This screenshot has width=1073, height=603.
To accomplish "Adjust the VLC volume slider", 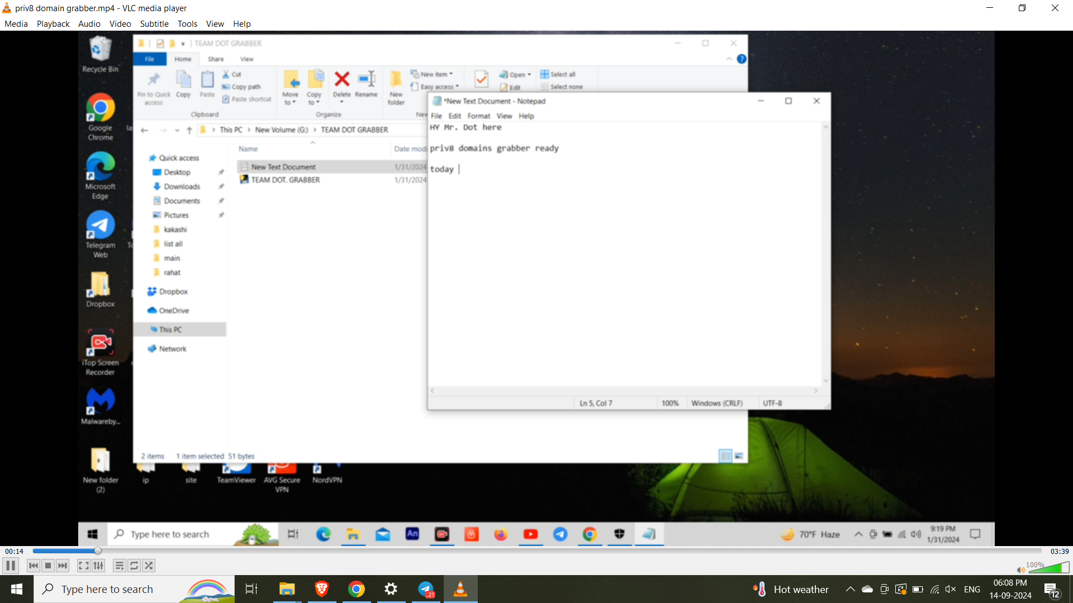I will (1048, 567).
